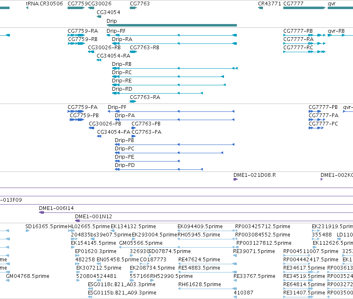Open the RH05945.5prime EST label
Image resolution: width=353 pixels, height=299 pixels.
coord(199,235)
